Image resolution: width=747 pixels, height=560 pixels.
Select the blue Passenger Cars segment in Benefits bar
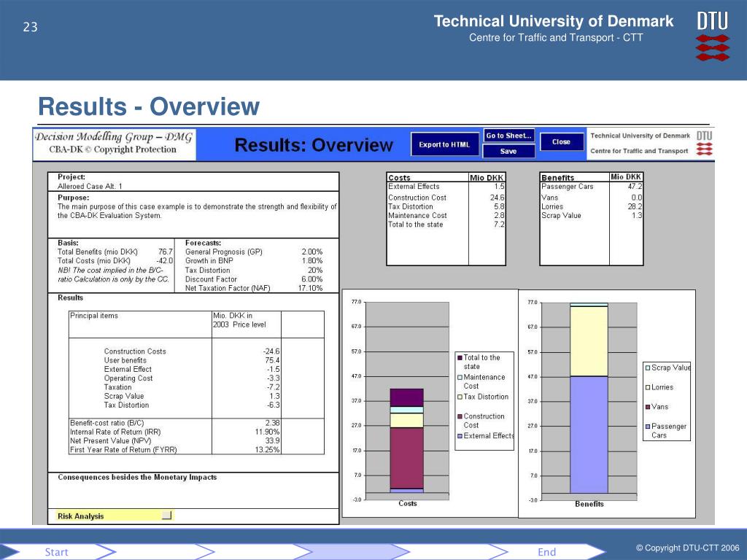pos(589,435)
